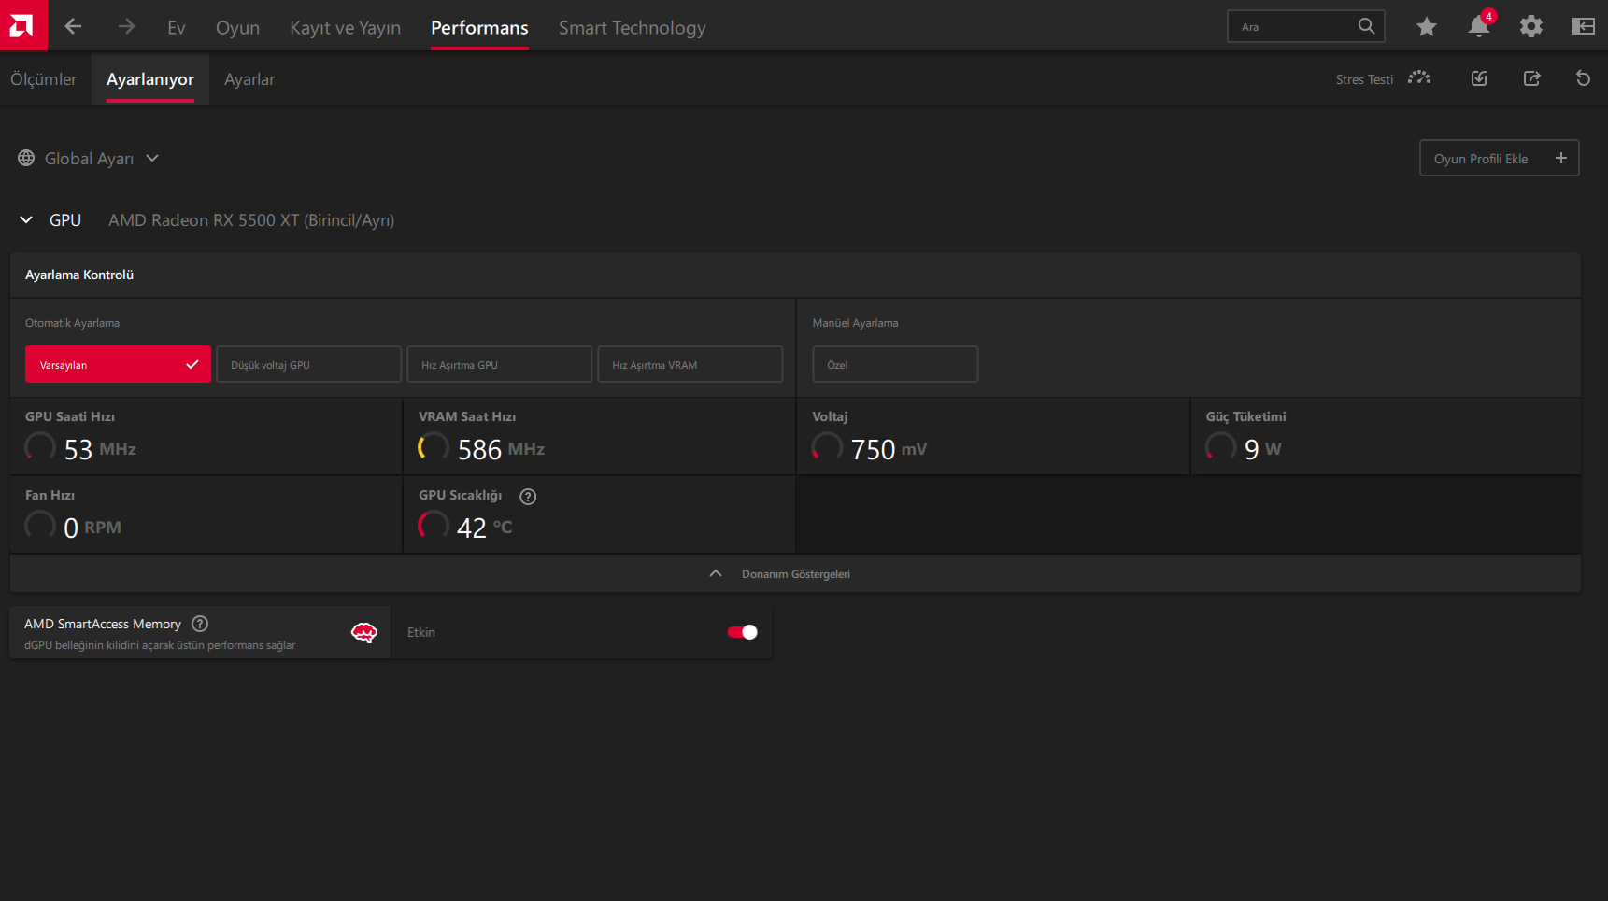Open Smart Technology tab

(x=633, y=28)
